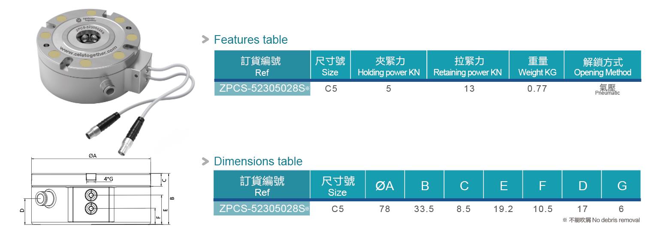Select ZPCS-52305028S in Dimensions table

262,209
